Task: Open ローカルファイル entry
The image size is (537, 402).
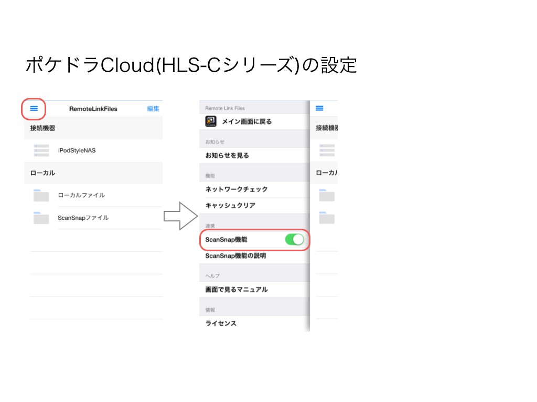Action: click(81, 195)
